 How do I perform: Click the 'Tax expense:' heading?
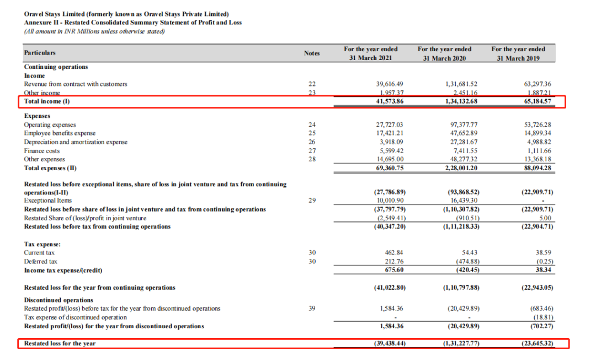[42, 244]
